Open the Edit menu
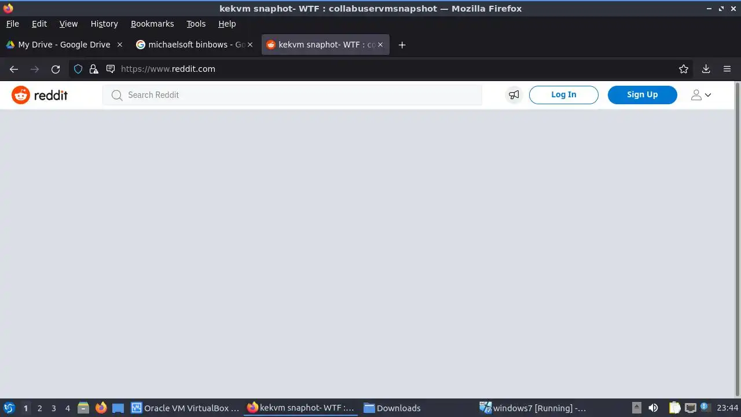This screenshot has width=741, height=417. click(39, 24)
